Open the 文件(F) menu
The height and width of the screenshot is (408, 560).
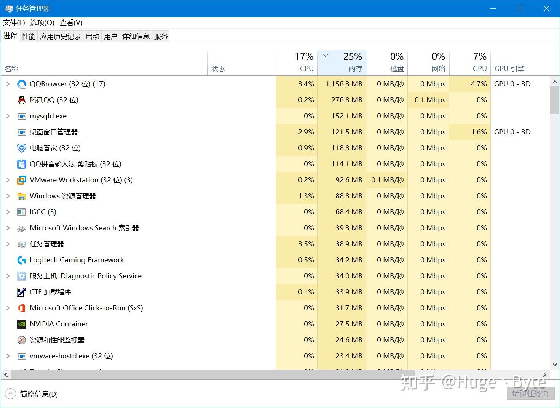coord(14,23)
